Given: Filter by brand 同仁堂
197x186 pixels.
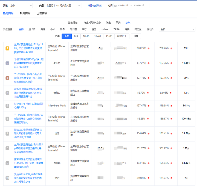Looking at the screenshot, I should tap(138, 29).
